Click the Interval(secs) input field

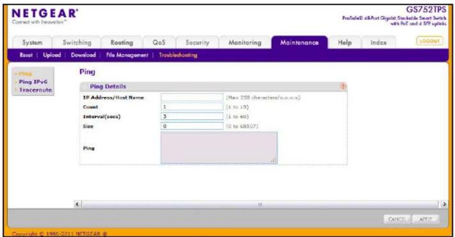pyautogui.click(x=192, y=116)
